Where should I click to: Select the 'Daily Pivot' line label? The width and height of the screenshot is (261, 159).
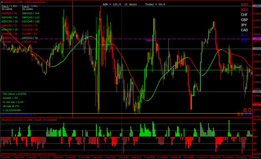pos(151,40)
